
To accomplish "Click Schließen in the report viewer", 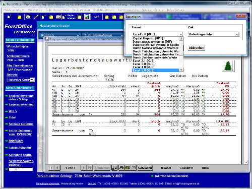I will click(145, 168).
